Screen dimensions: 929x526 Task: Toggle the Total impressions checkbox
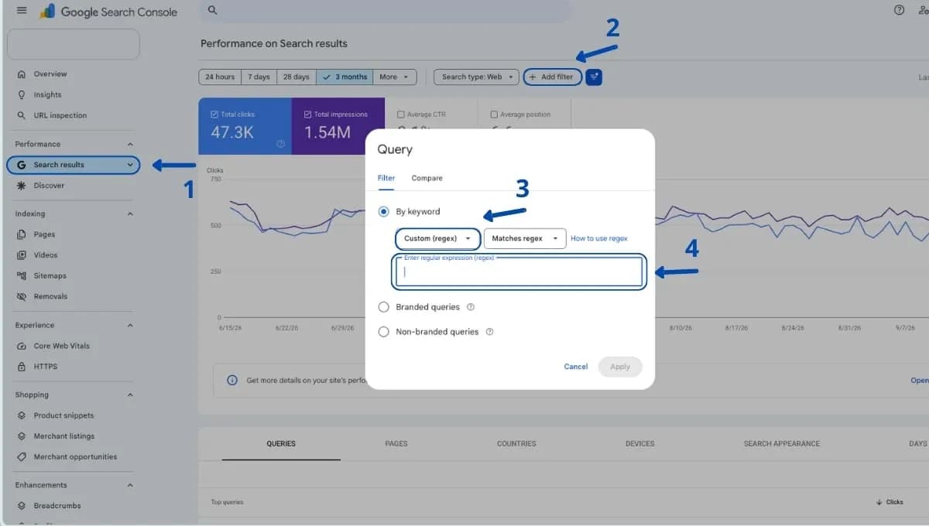(307, 114)
